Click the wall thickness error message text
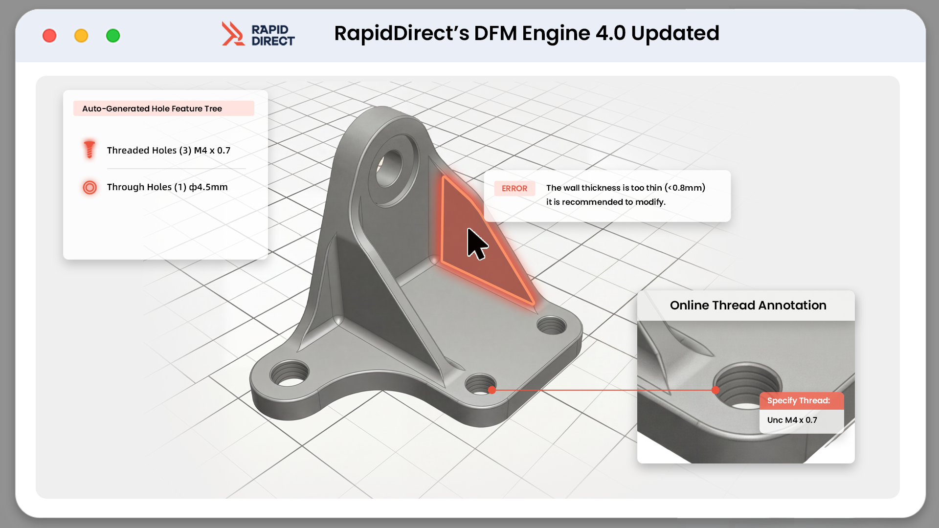 click(x=626, y=195)
